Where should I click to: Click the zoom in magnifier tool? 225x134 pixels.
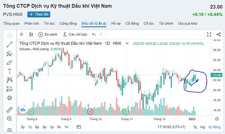pos(9,119)
